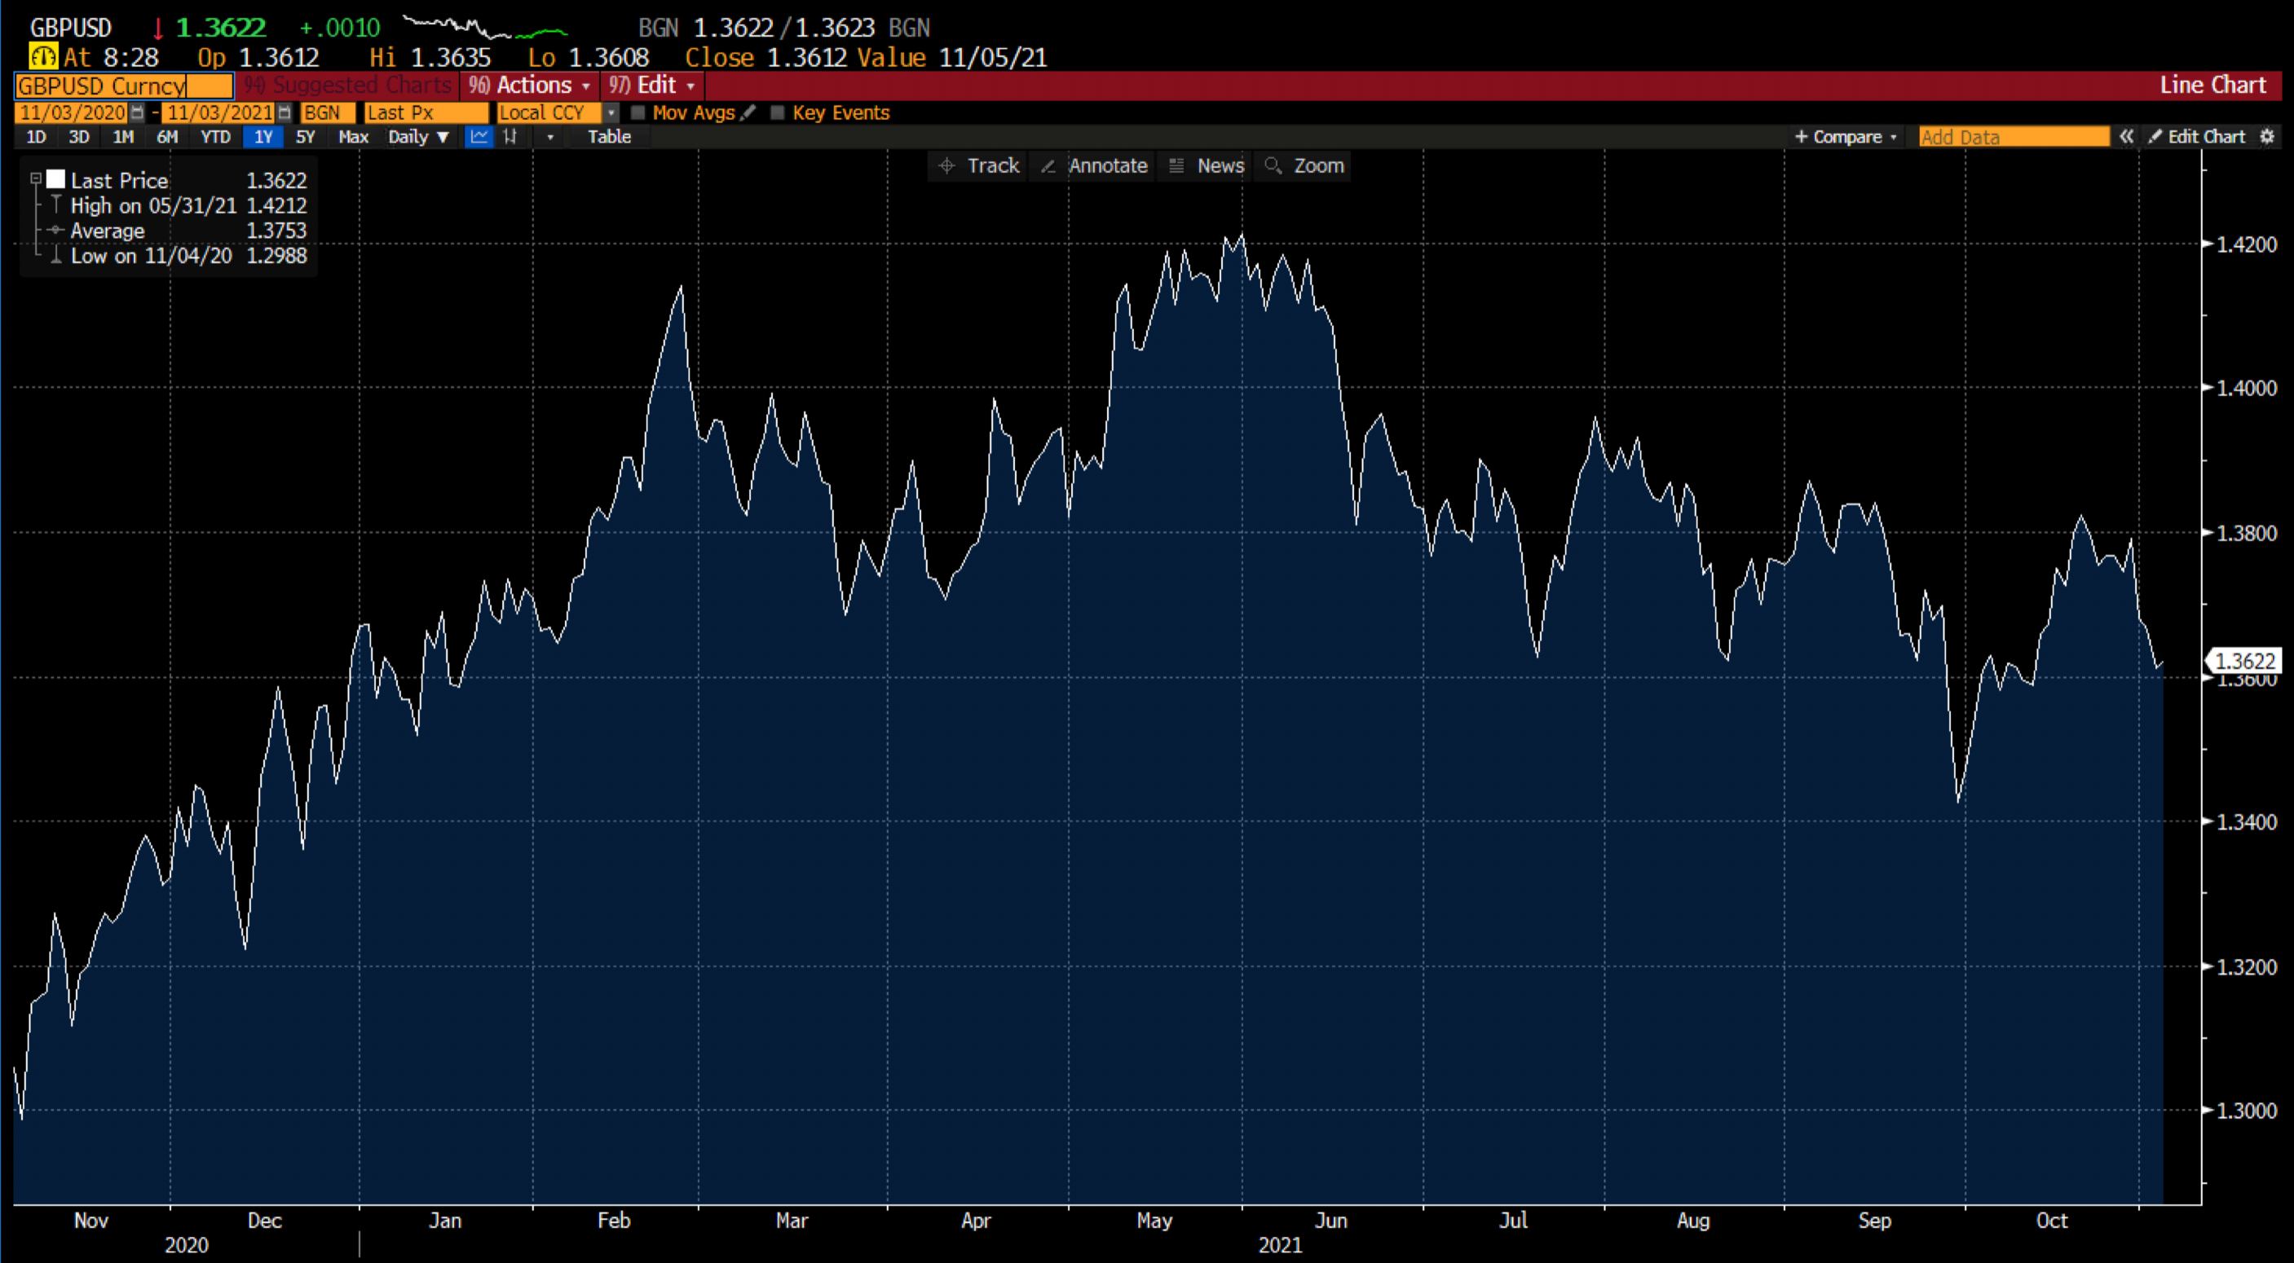
Task: Open News from the chart toolbar
Action: click(1205, 165)
